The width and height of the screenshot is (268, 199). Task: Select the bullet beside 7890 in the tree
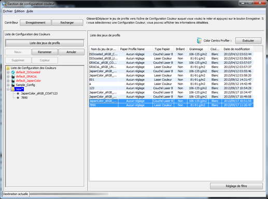pyautogui.click(x=18, y=98)
